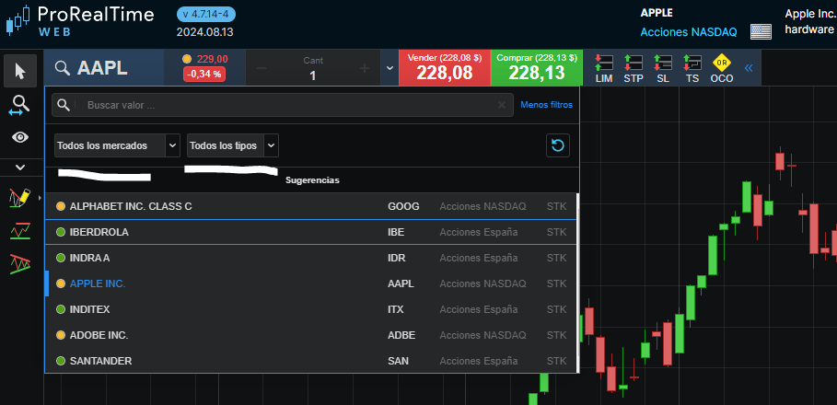837x405 pixels.
Task: Collapse order bar with double chevron
Action: [x=749, y=68]
